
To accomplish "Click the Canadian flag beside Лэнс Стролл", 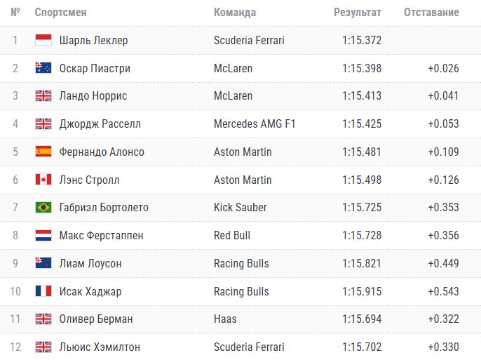I will click(43, 180).
